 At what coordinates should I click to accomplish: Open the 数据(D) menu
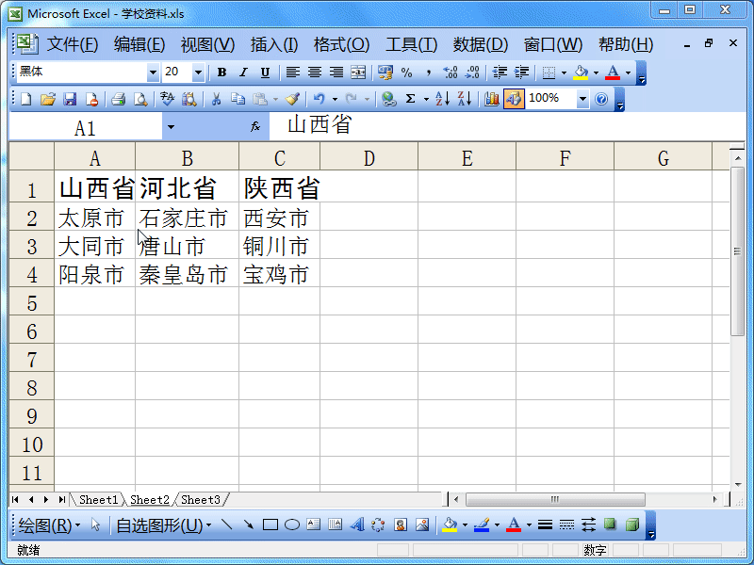tap(481, 44)
